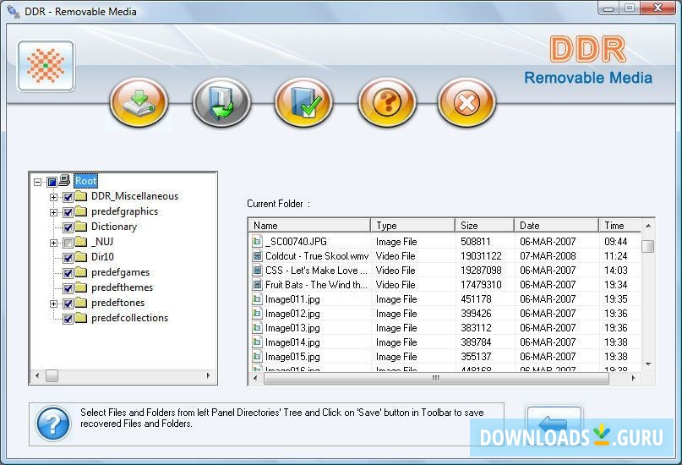
Task: Click the Image013.jpg file icon
Action: click(x=257, y=327)
